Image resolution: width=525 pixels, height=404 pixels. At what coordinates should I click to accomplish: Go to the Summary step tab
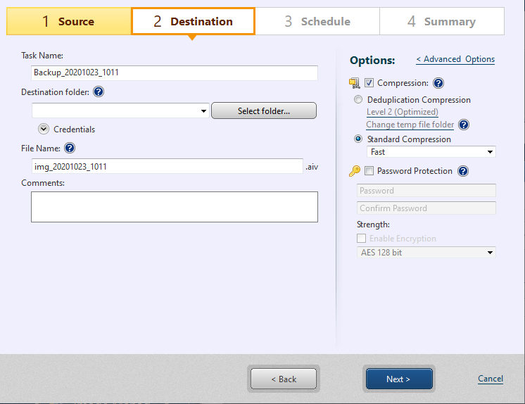pyautogui.click(x=441, y=22)
